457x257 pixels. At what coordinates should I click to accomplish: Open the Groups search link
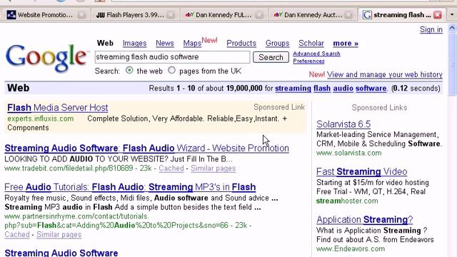pyautogui.click(x=277, y=43)
